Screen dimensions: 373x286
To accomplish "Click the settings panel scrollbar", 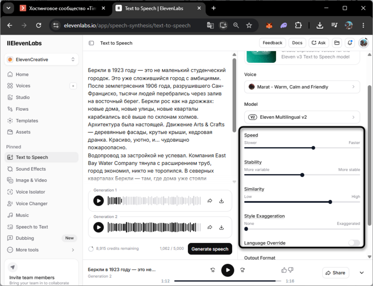I will click(x=369, y=155).
